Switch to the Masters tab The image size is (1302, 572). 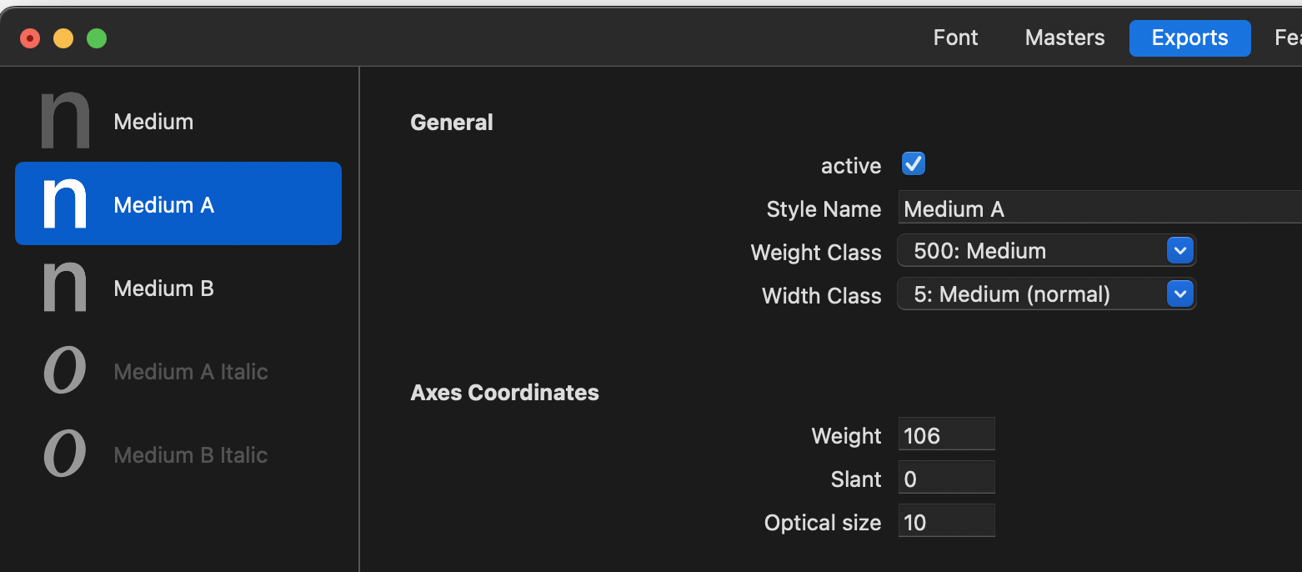coord(1064,38)
